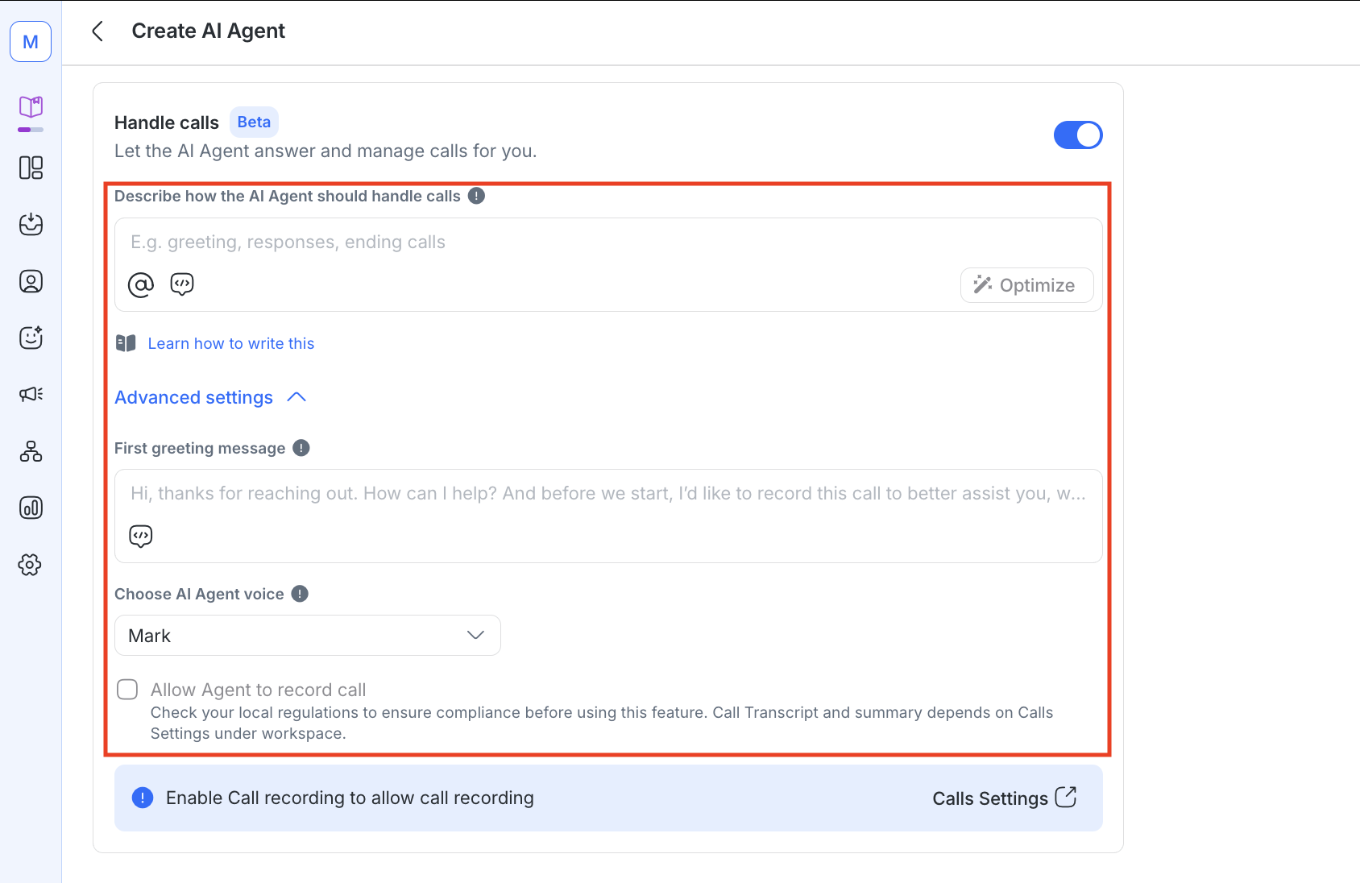This screenshot has height=883, width=1360.
Task: Click the back arrow beside Create AI Agent
Action: (x=97, y=30)
